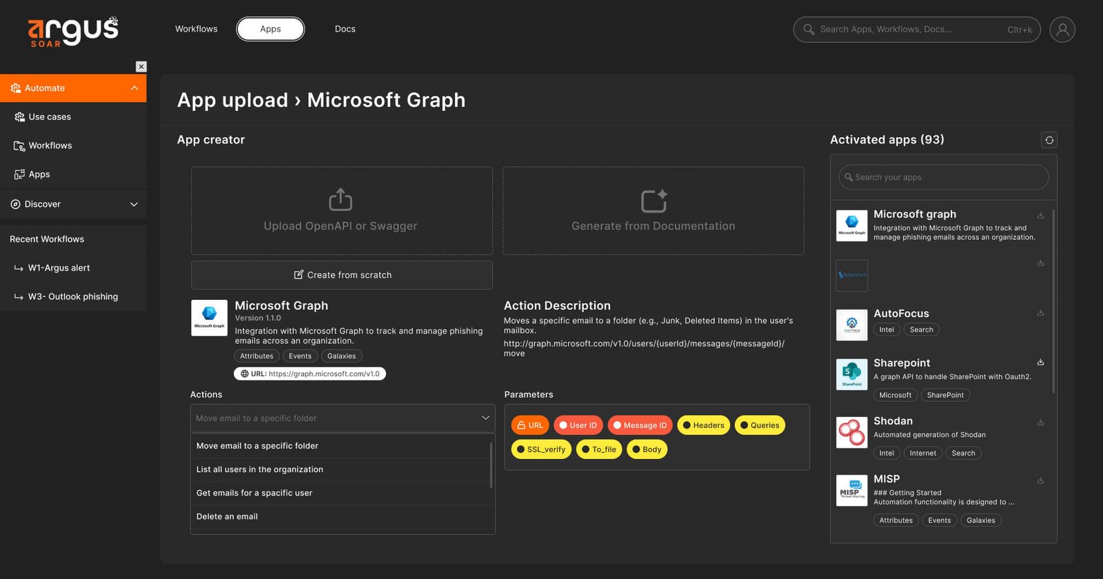The width and height of the screenshot is (1103, 579).
Task: Collapse the Automate section
Action: (134, 88)
